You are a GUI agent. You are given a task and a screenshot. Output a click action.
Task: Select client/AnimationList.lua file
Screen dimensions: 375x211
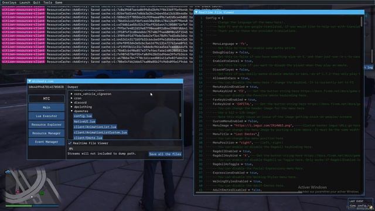(95, 127)
